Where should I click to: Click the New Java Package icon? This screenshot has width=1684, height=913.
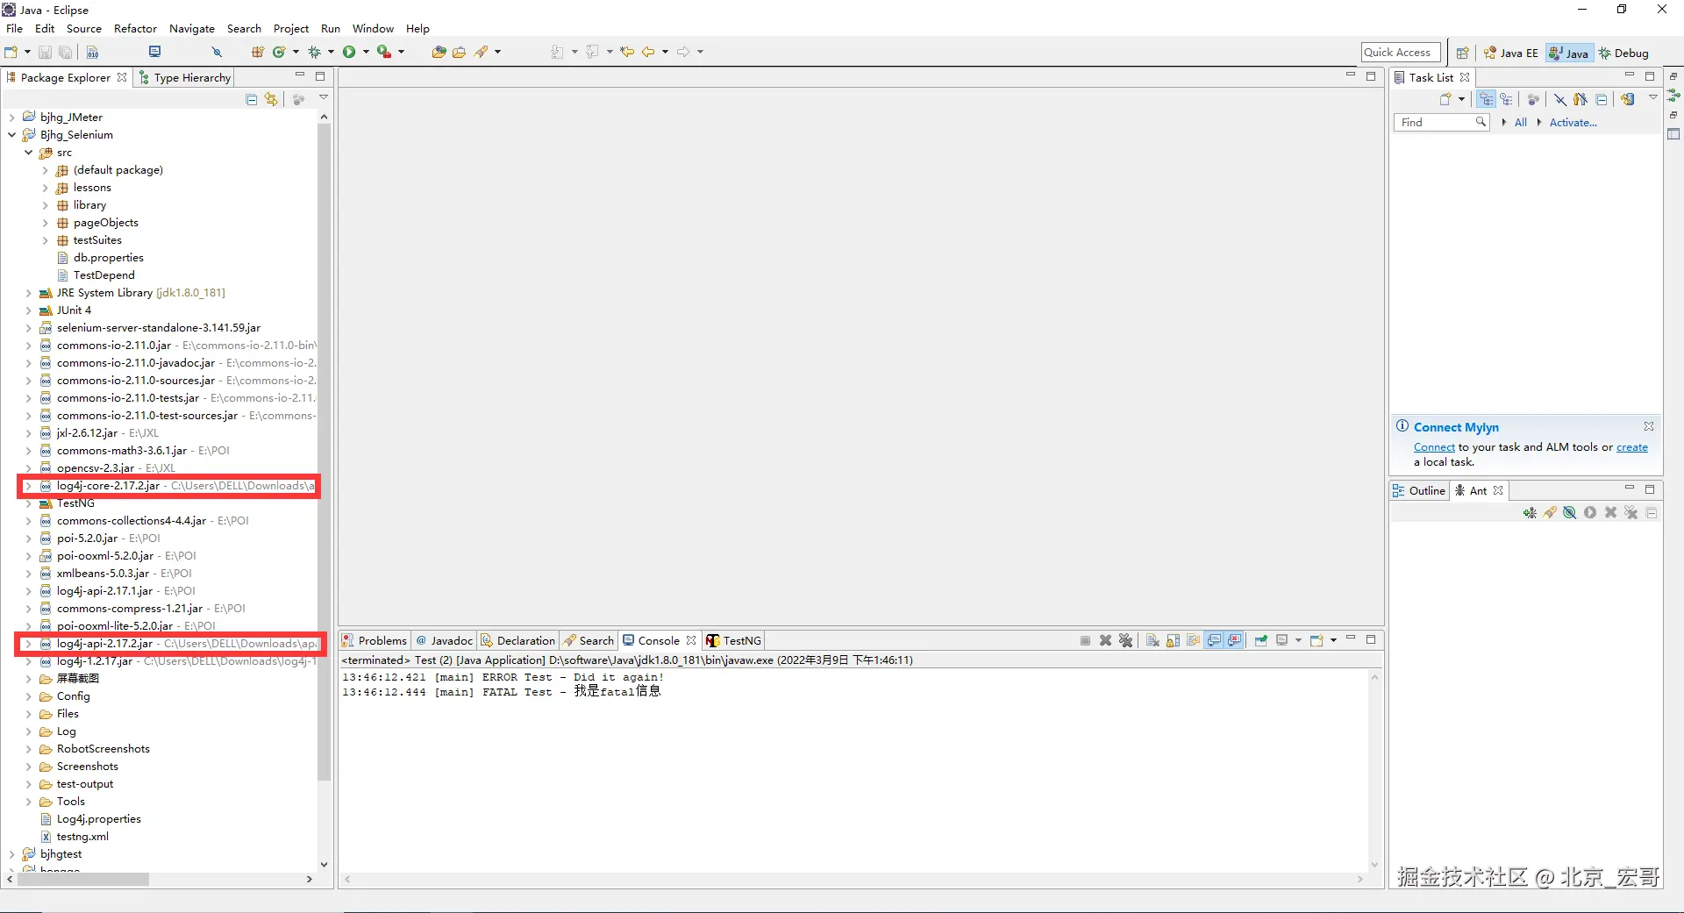click(258, 53)
